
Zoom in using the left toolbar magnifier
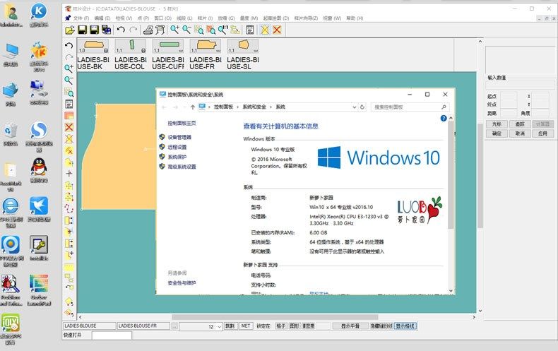[x=69, y=69]
